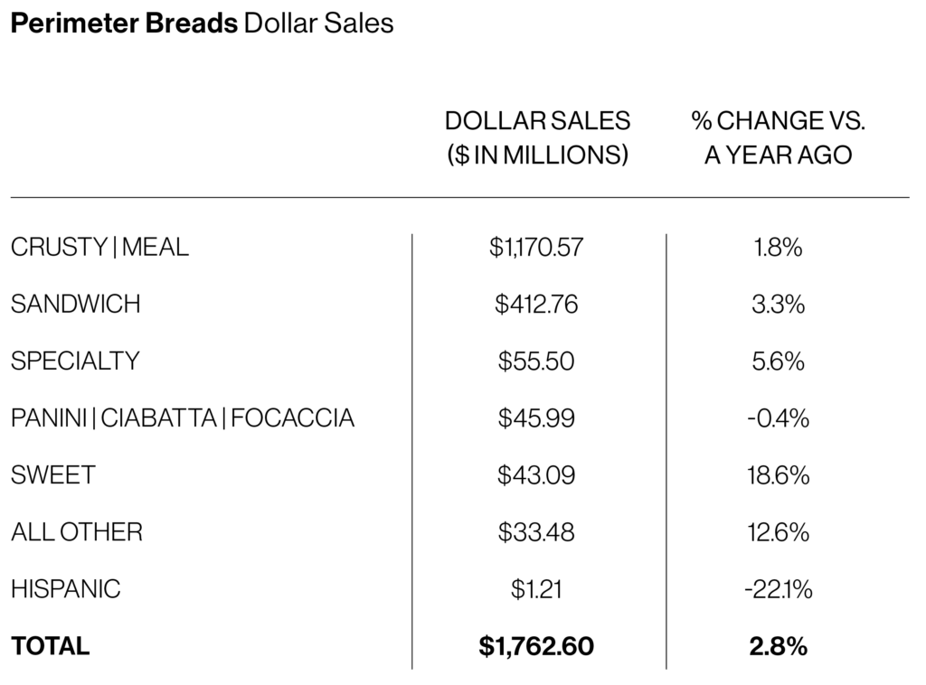Select the All Other row label

coord(77,531)
